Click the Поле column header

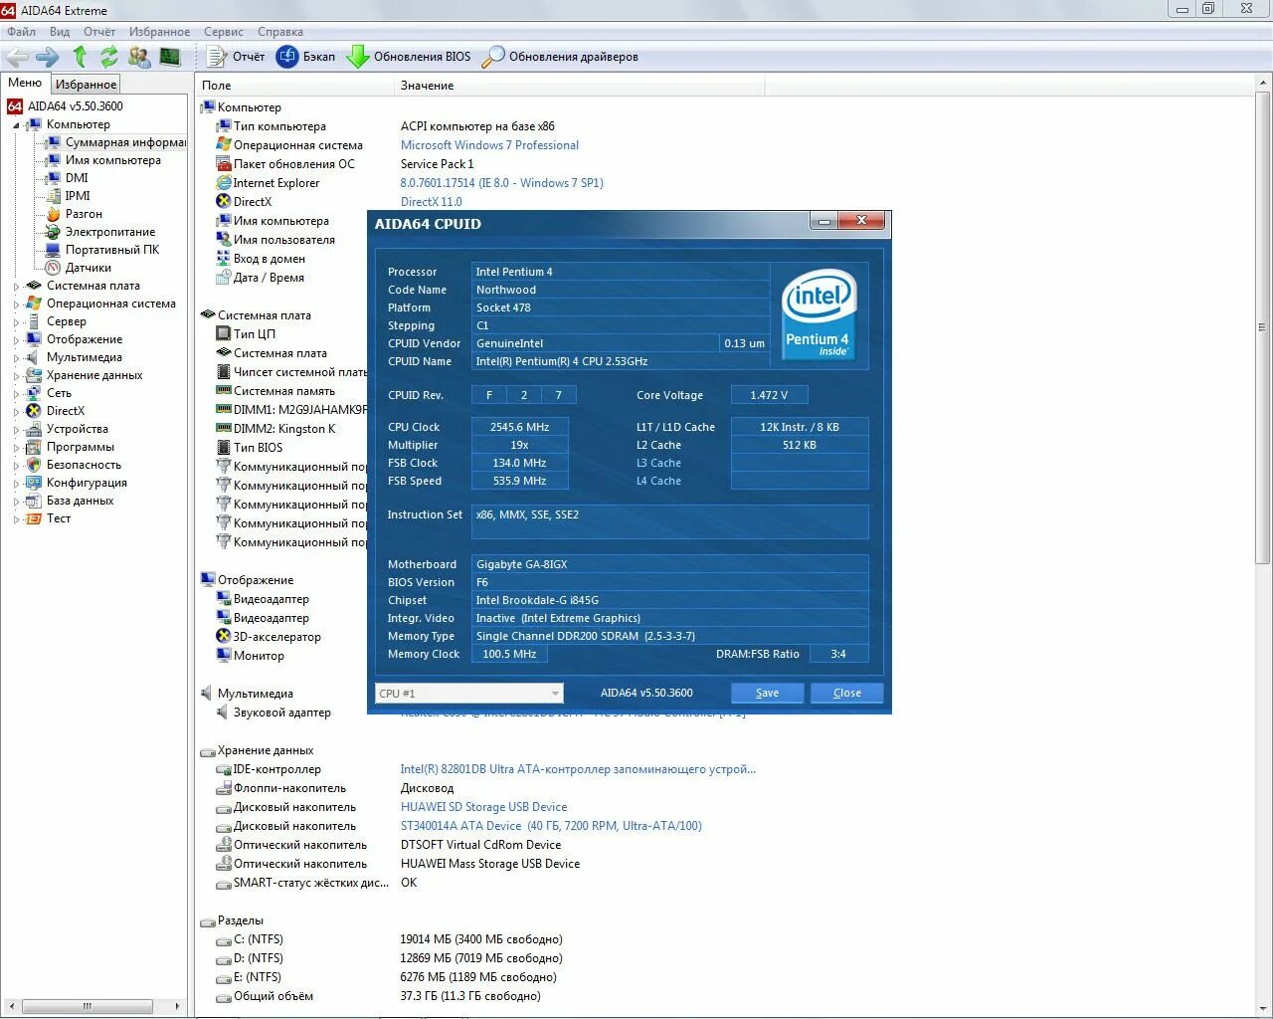(294, 86)
